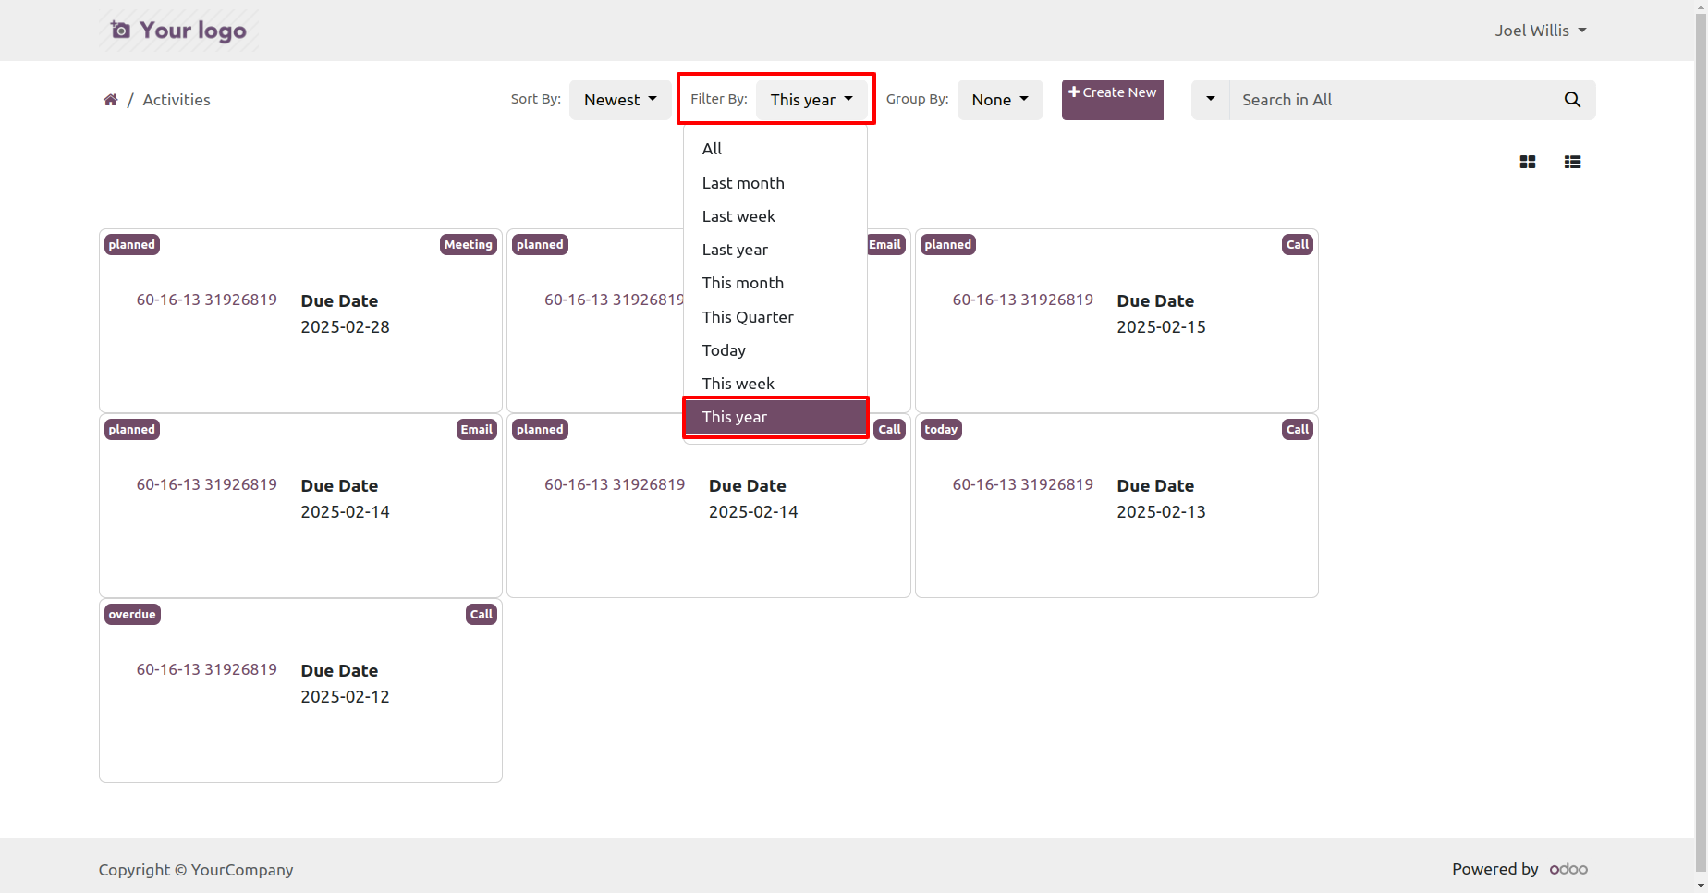The width and height of the screenshot is (1708, 893).
Task: Select This month filter option
Action: tap(775, 283)
